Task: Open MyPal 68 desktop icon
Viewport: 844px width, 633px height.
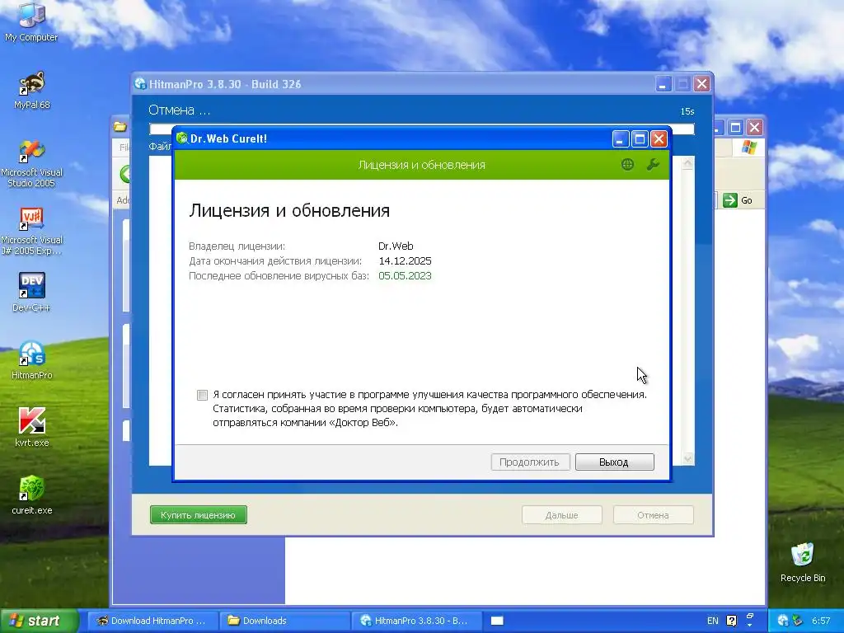Action: [31, 90]
